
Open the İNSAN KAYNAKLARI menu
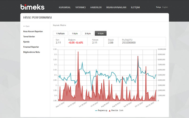click(x=116, y=7)
